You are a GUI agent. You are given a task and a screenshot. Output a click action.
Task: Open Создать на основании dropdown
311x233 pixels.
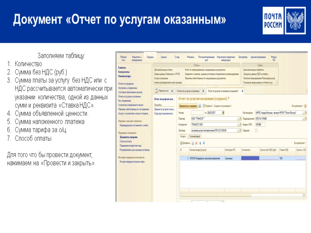(223, 106)
